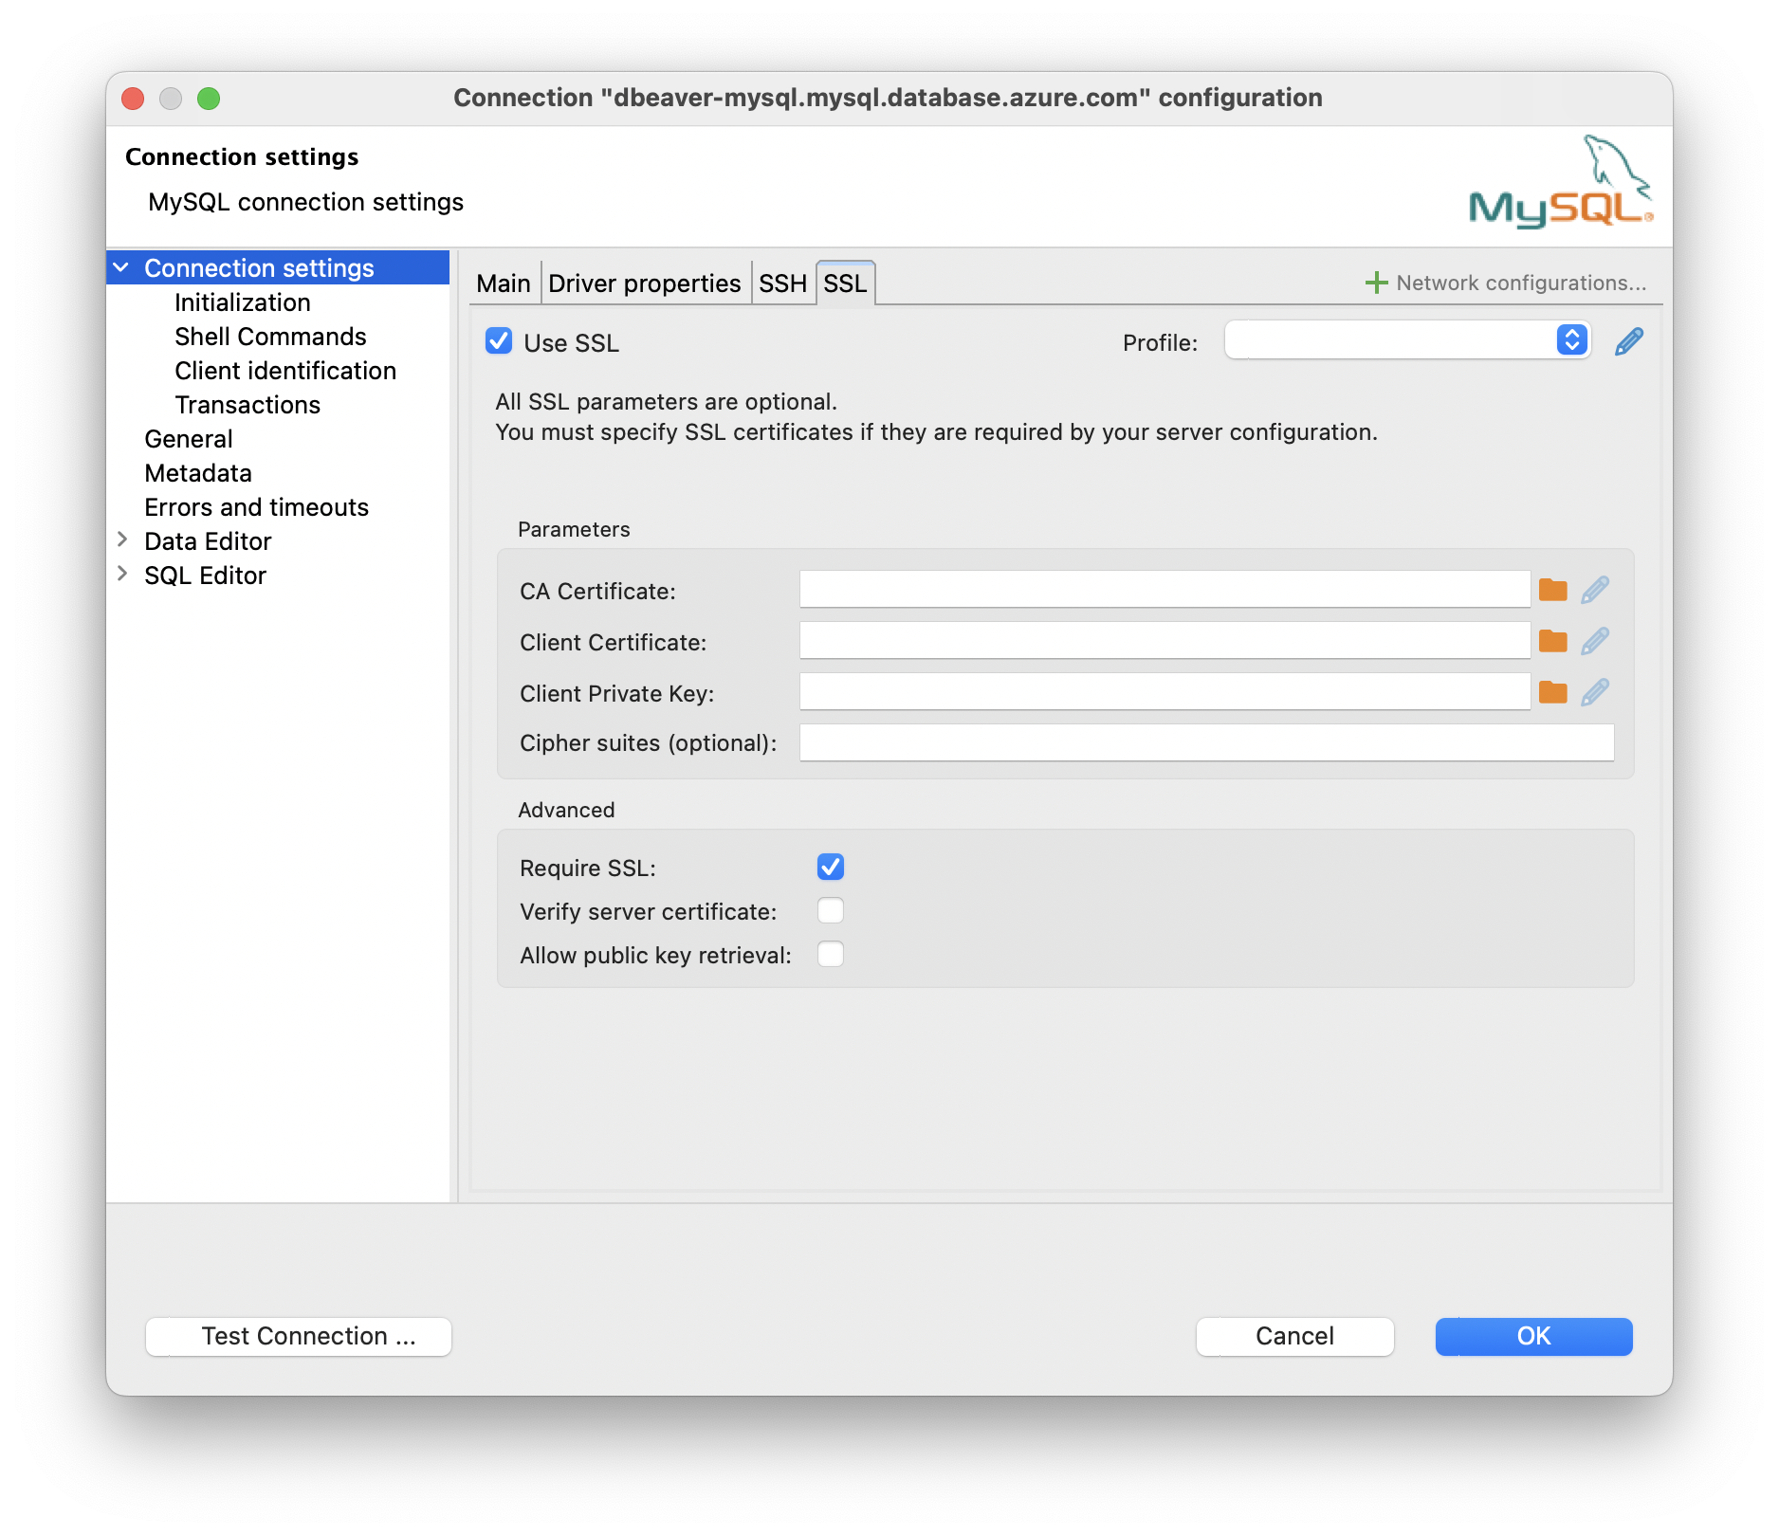Add a new network configuration with plus icon
This screenshot has width=1779, height=1536.
1375,282
